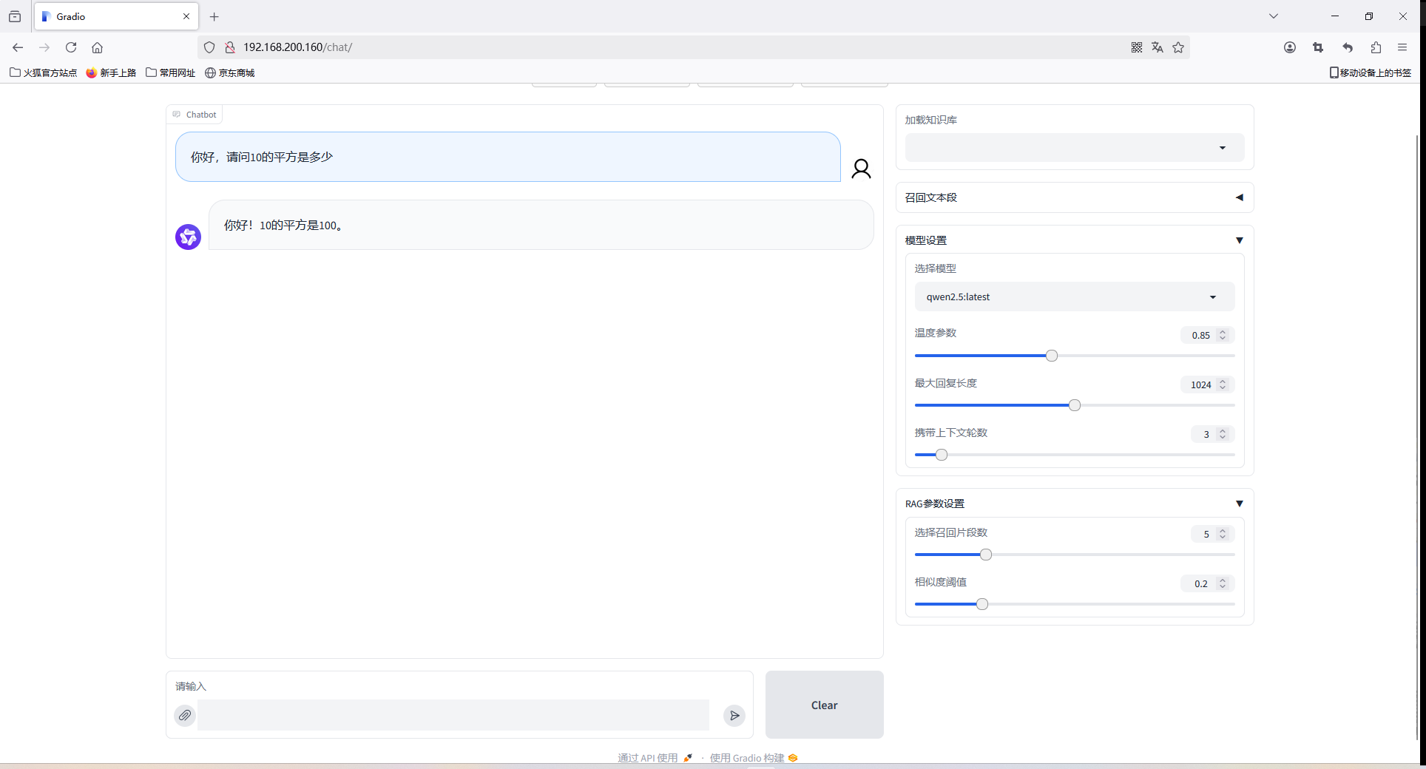Click the 最大回复长度 value stepper
The height and width of the screenshot is (769, 1426).
pos(1223,384)
